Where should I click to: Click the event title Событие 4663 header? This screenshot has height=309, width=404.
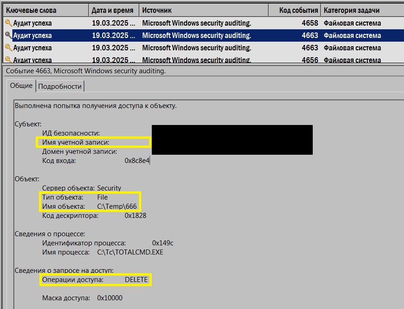click(x=86, y=71)
